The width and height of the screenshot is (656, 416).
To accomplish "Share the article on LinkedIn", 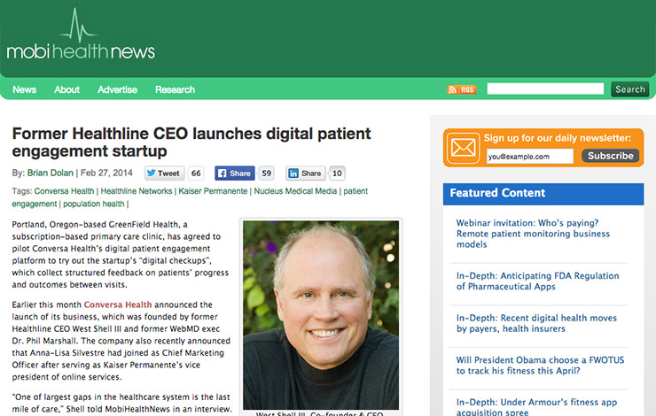I will (306, 173).
